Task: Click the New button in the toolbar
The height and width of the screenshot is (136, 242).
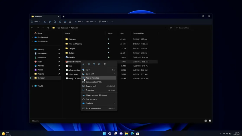Action: pyautogui.click(x=36, y=22)
